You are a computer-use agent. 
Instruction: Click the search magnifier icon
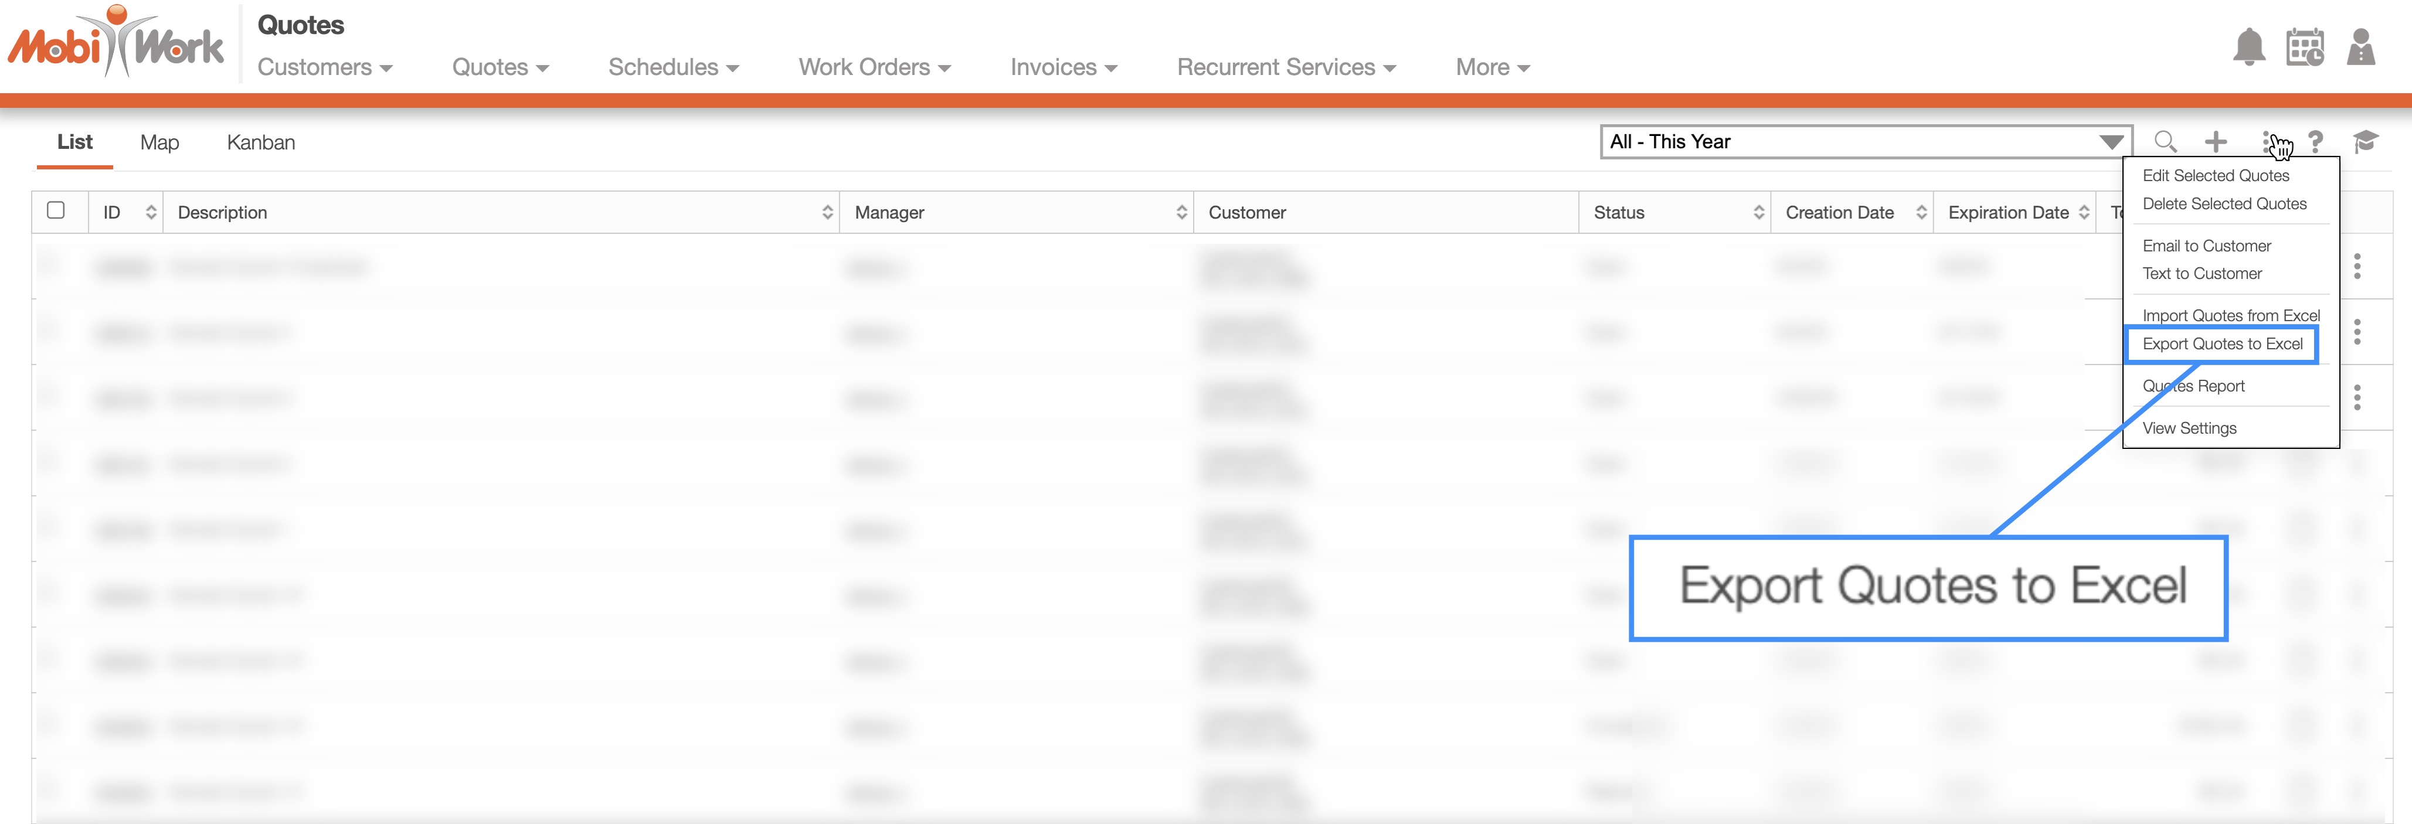[2165, 141]
